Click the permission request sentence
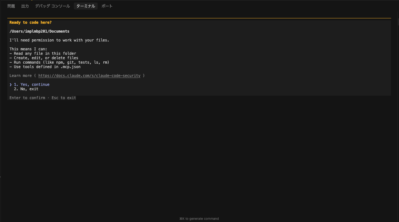This screenshot has width=399, height=222. pyautogui.click(x=59, y=40)
